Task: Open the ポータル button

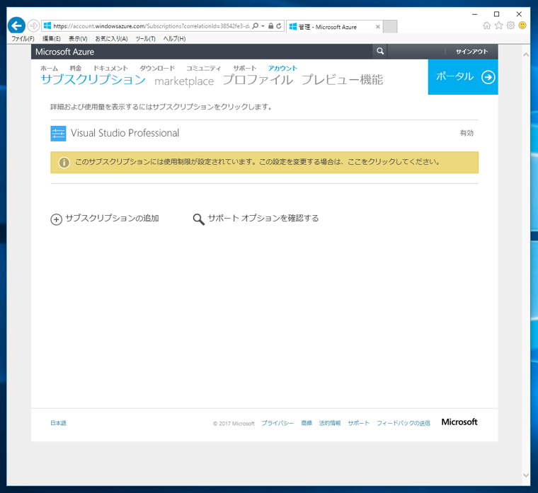Action: pos(463,77)
